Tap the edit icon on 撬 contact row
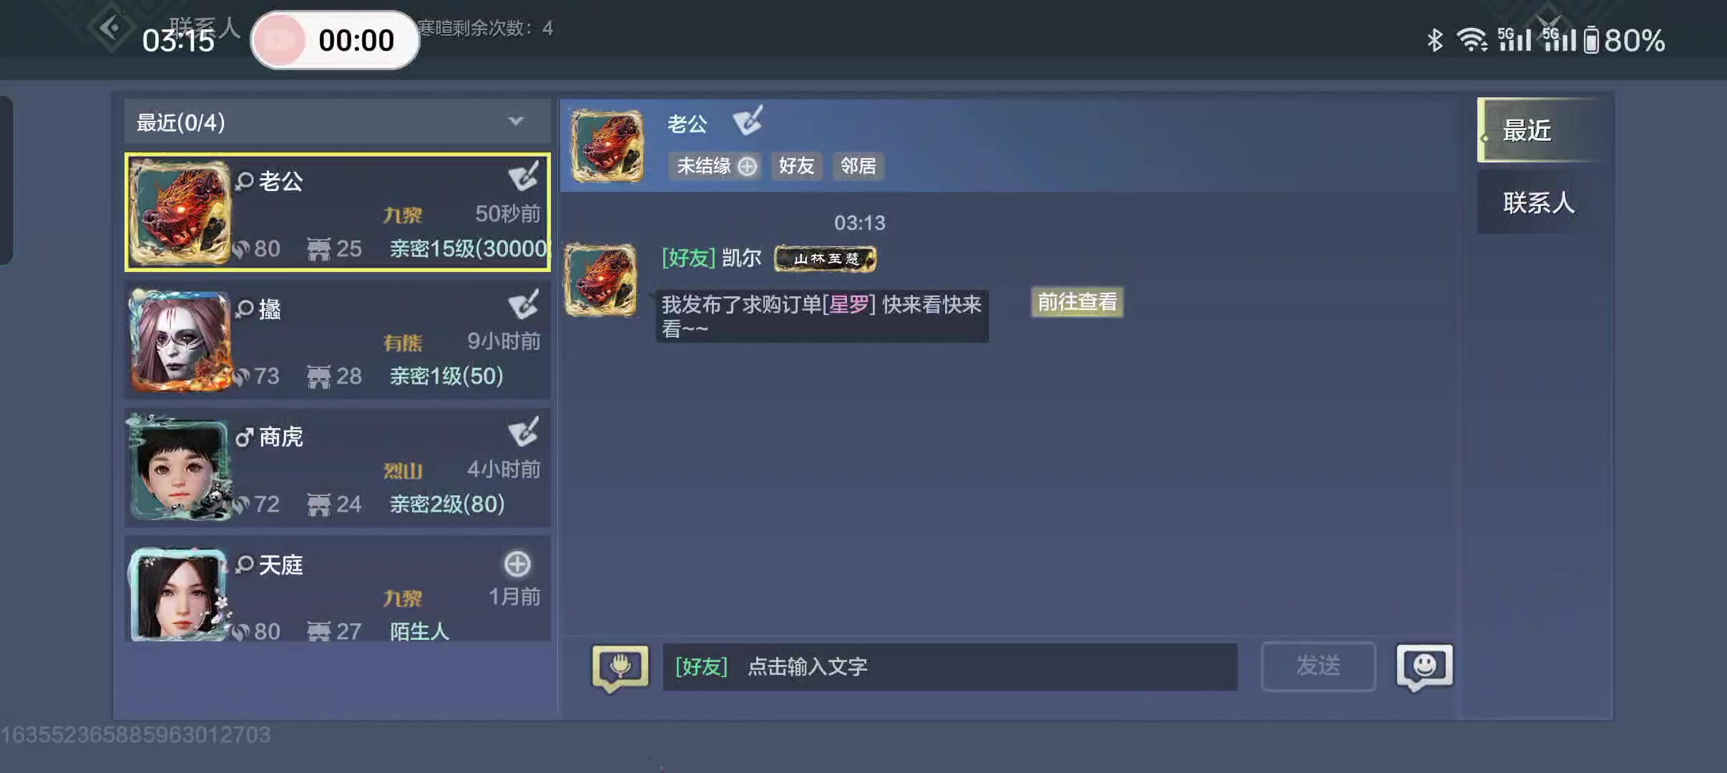Screen dimensions: 1727x773 click(x=524, y=304)
